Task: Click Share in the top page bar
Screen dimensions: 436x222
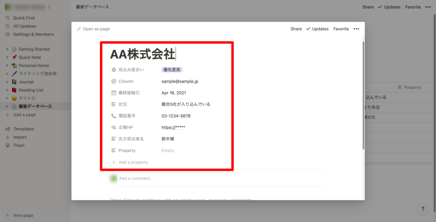Action: pos(368,7)
